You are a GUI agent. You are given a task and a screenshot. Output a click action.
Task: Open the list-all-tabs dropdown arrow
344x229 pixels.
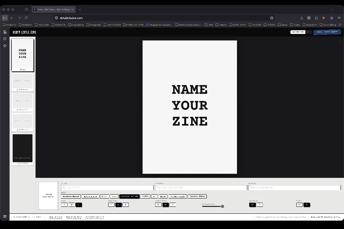[x=332, y=10]
